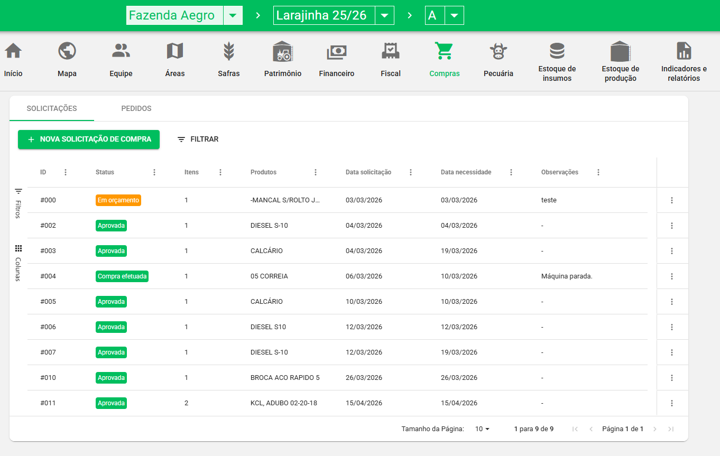Expand the Fazenda Aegro farm dropdown

(x=233, y=15)
